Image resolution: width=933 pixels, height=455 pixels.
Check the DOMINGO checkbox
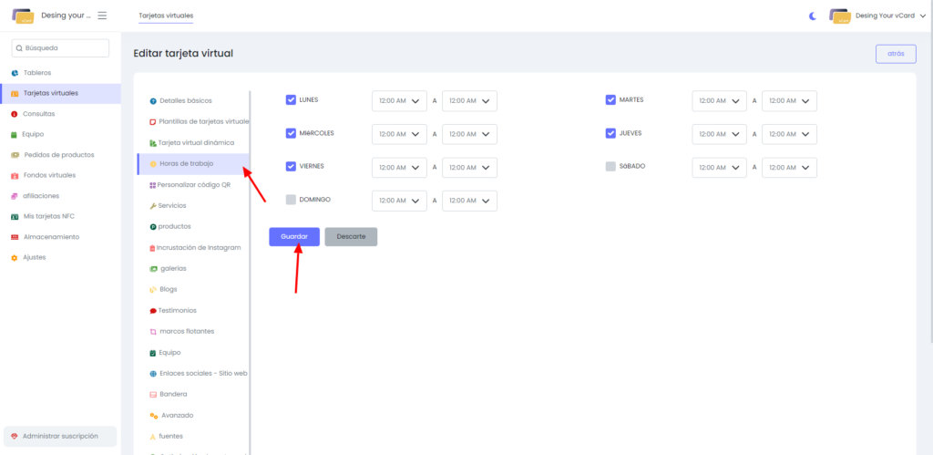click(291, 200)
